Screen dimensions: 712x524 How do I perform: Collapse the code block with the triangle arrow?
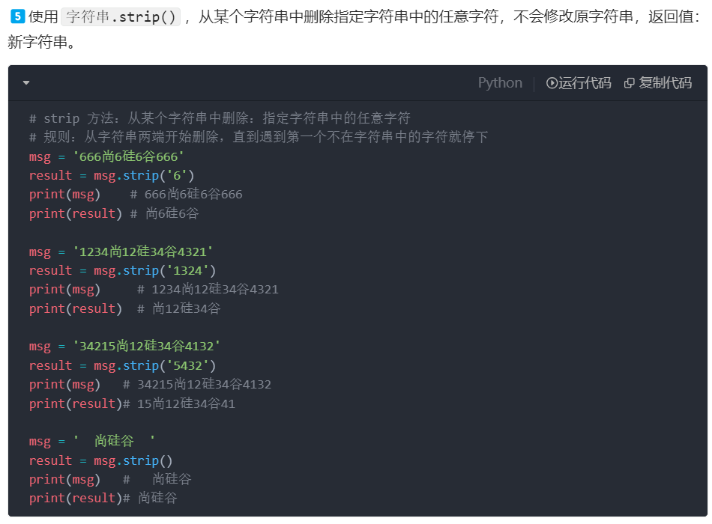(26, 82)
